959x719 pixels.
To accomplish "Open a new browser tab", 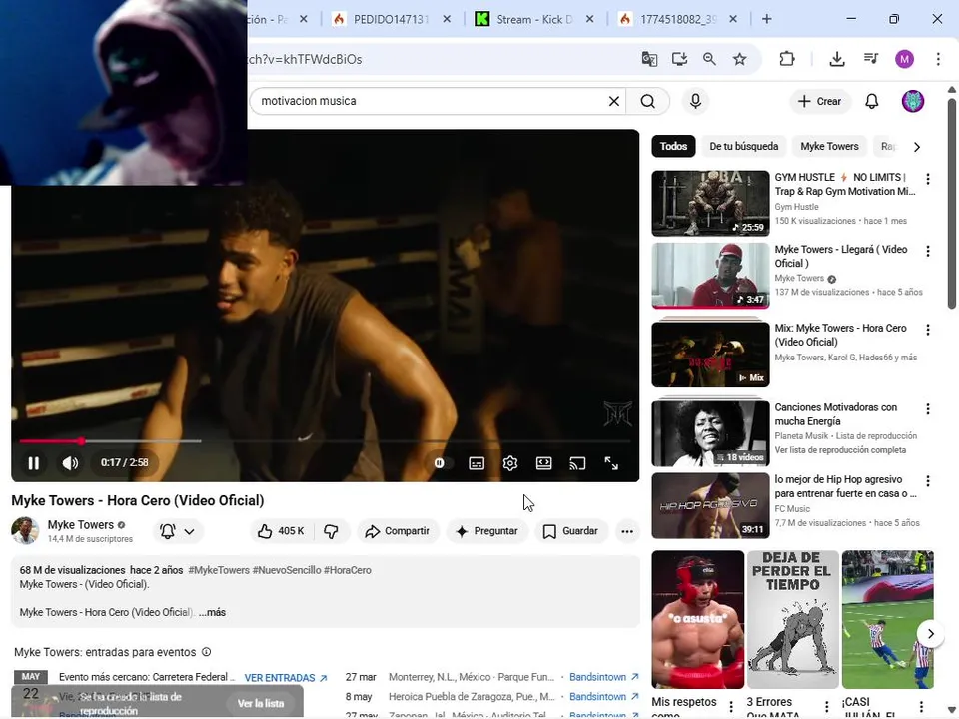I will (x=766, y=19).
